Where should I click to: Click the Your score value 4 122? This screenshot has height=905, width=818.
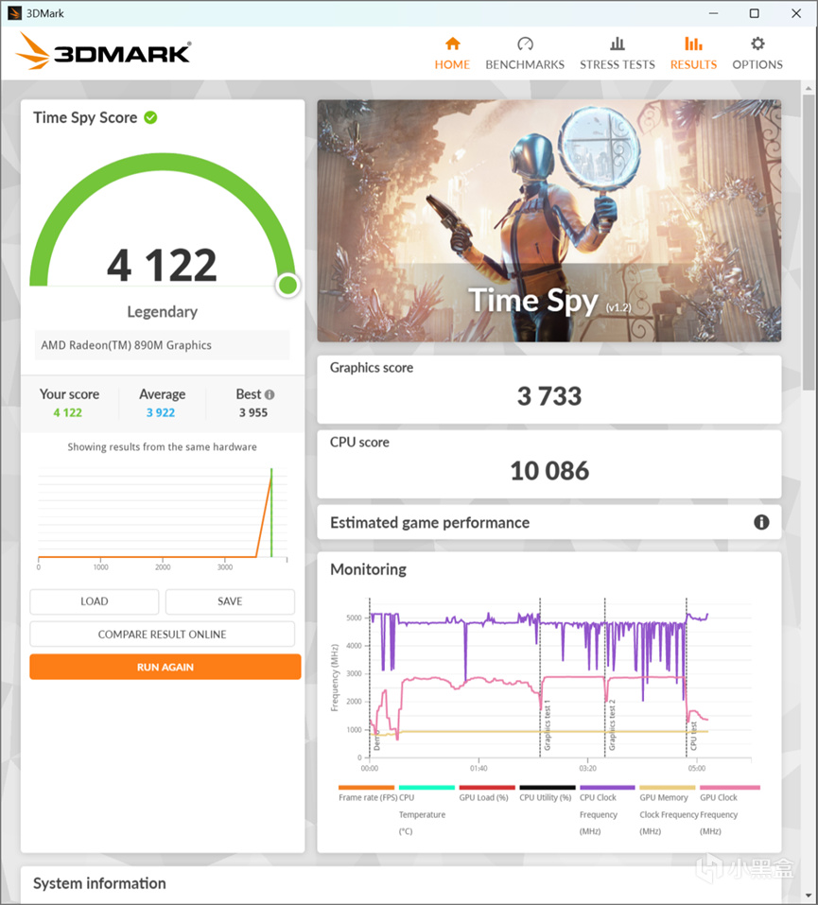(67, 412)
